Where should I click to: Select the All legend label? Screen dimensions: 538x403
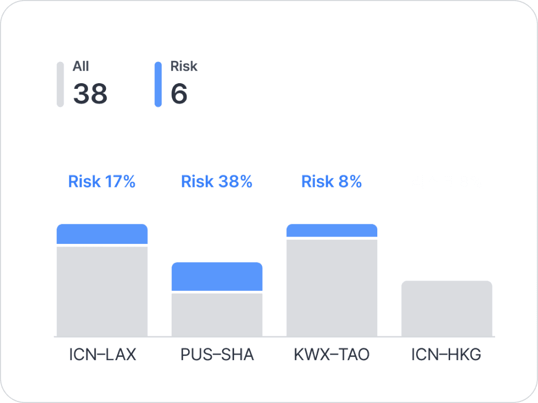tap(81, 66)
